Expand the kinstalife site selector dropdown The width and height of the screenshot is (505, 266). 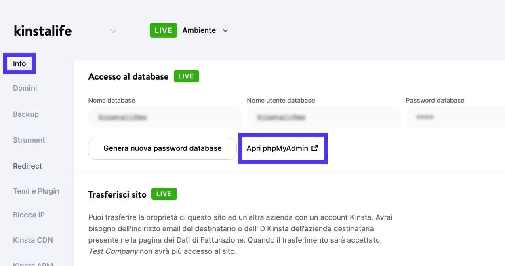[x=114, y=31]
